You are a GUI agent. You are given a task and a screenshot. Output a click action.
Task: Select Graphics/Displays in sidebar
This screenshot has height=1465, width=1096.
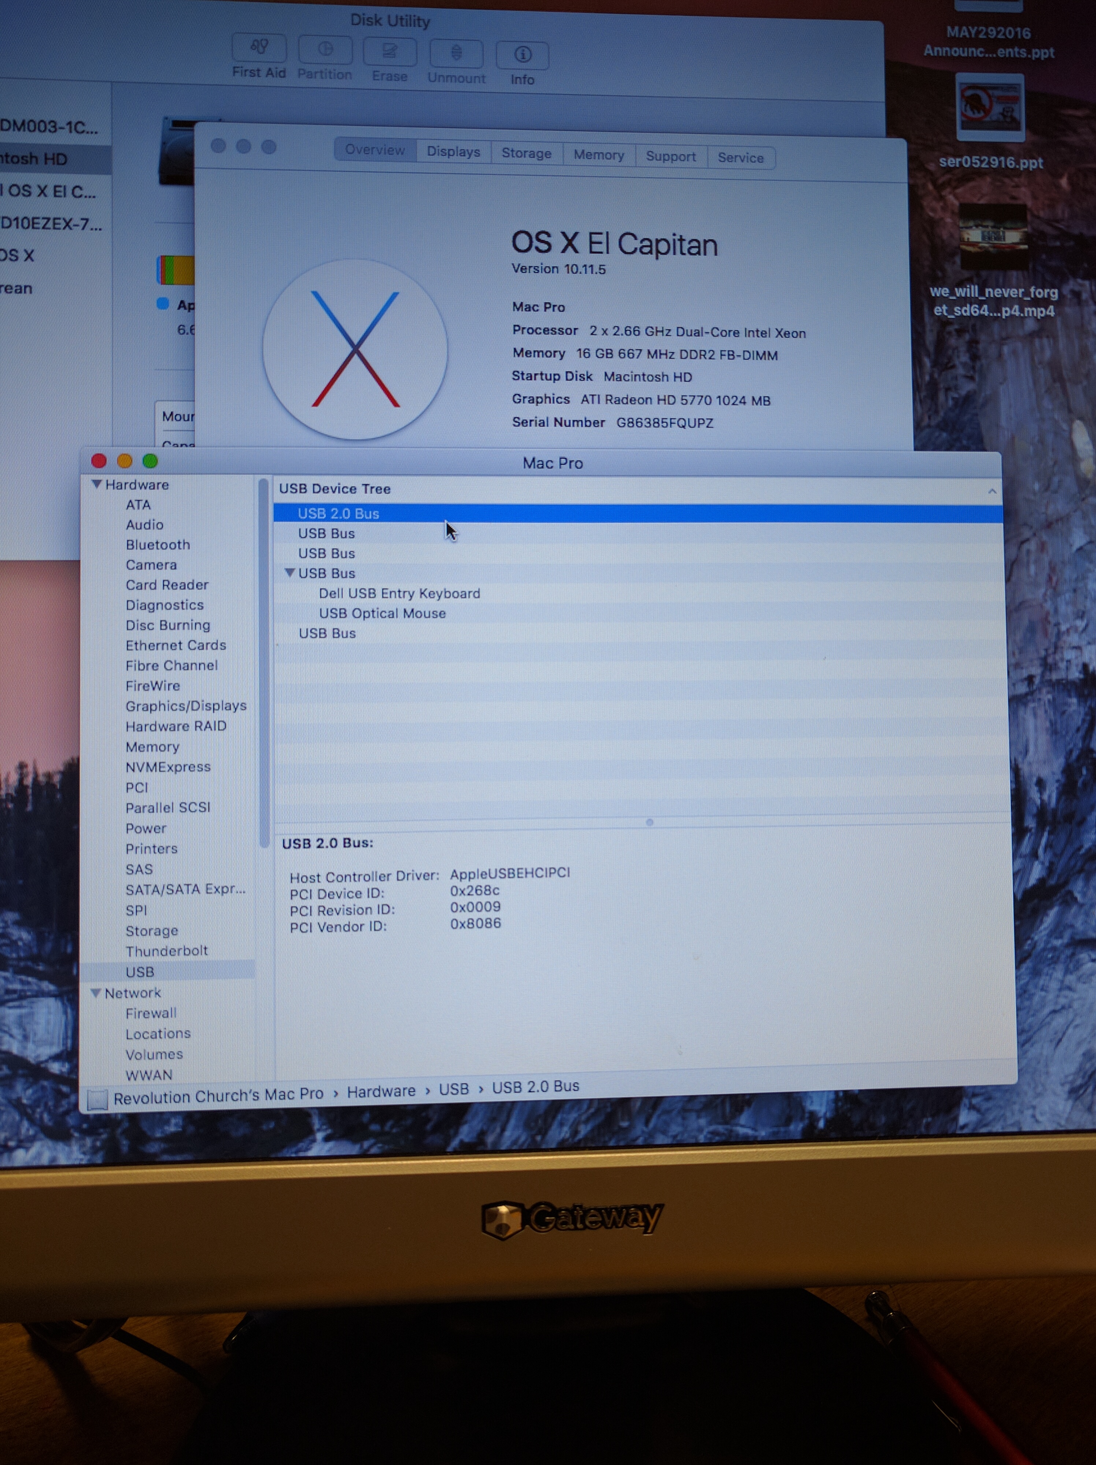(x=185, y=706)
